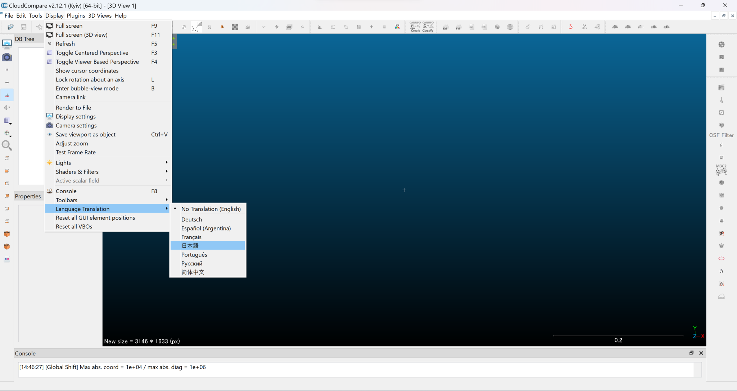Click the magnifier zoom icon in left sidebar

pos(7,145)
